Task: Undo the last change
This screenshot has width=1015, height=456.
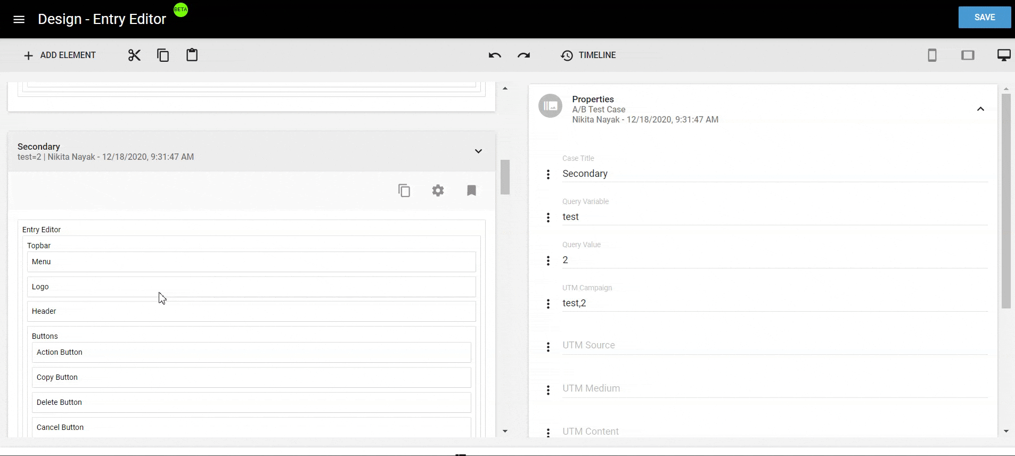Action: (495, 55)
